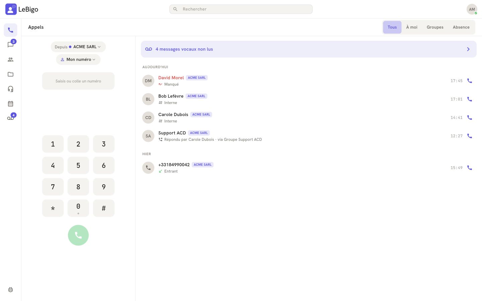This screenshot has height=301, width=482.
Task: Click the Manqué call status
Action: coord(171,84)
